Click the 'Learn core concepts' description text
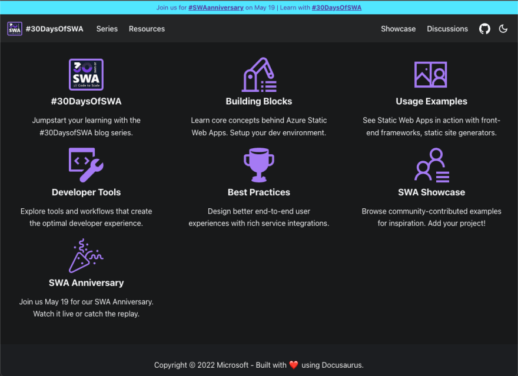This screenshot has height=376, width=518. (259, 127)
